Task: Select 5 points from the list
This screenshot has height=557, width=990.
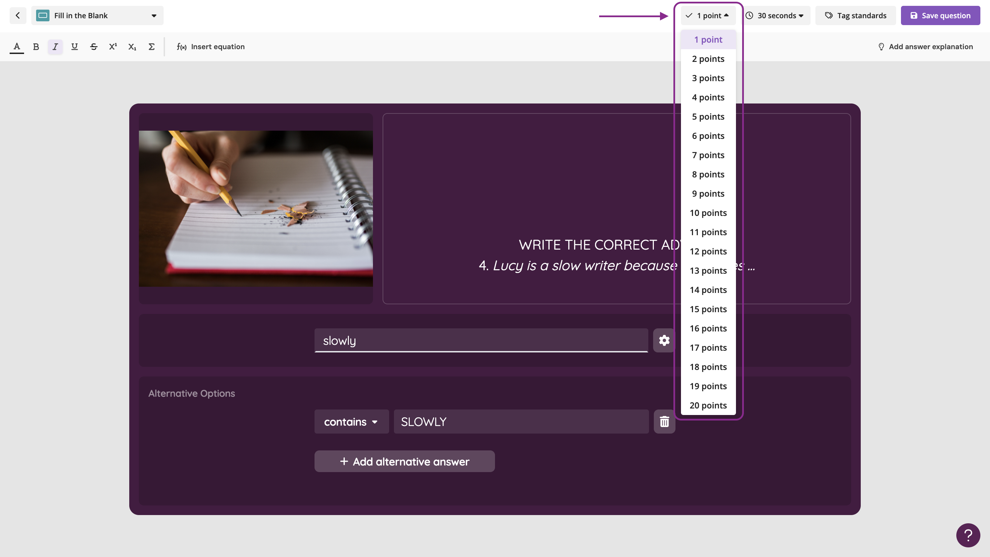Action: coord(708,117)
